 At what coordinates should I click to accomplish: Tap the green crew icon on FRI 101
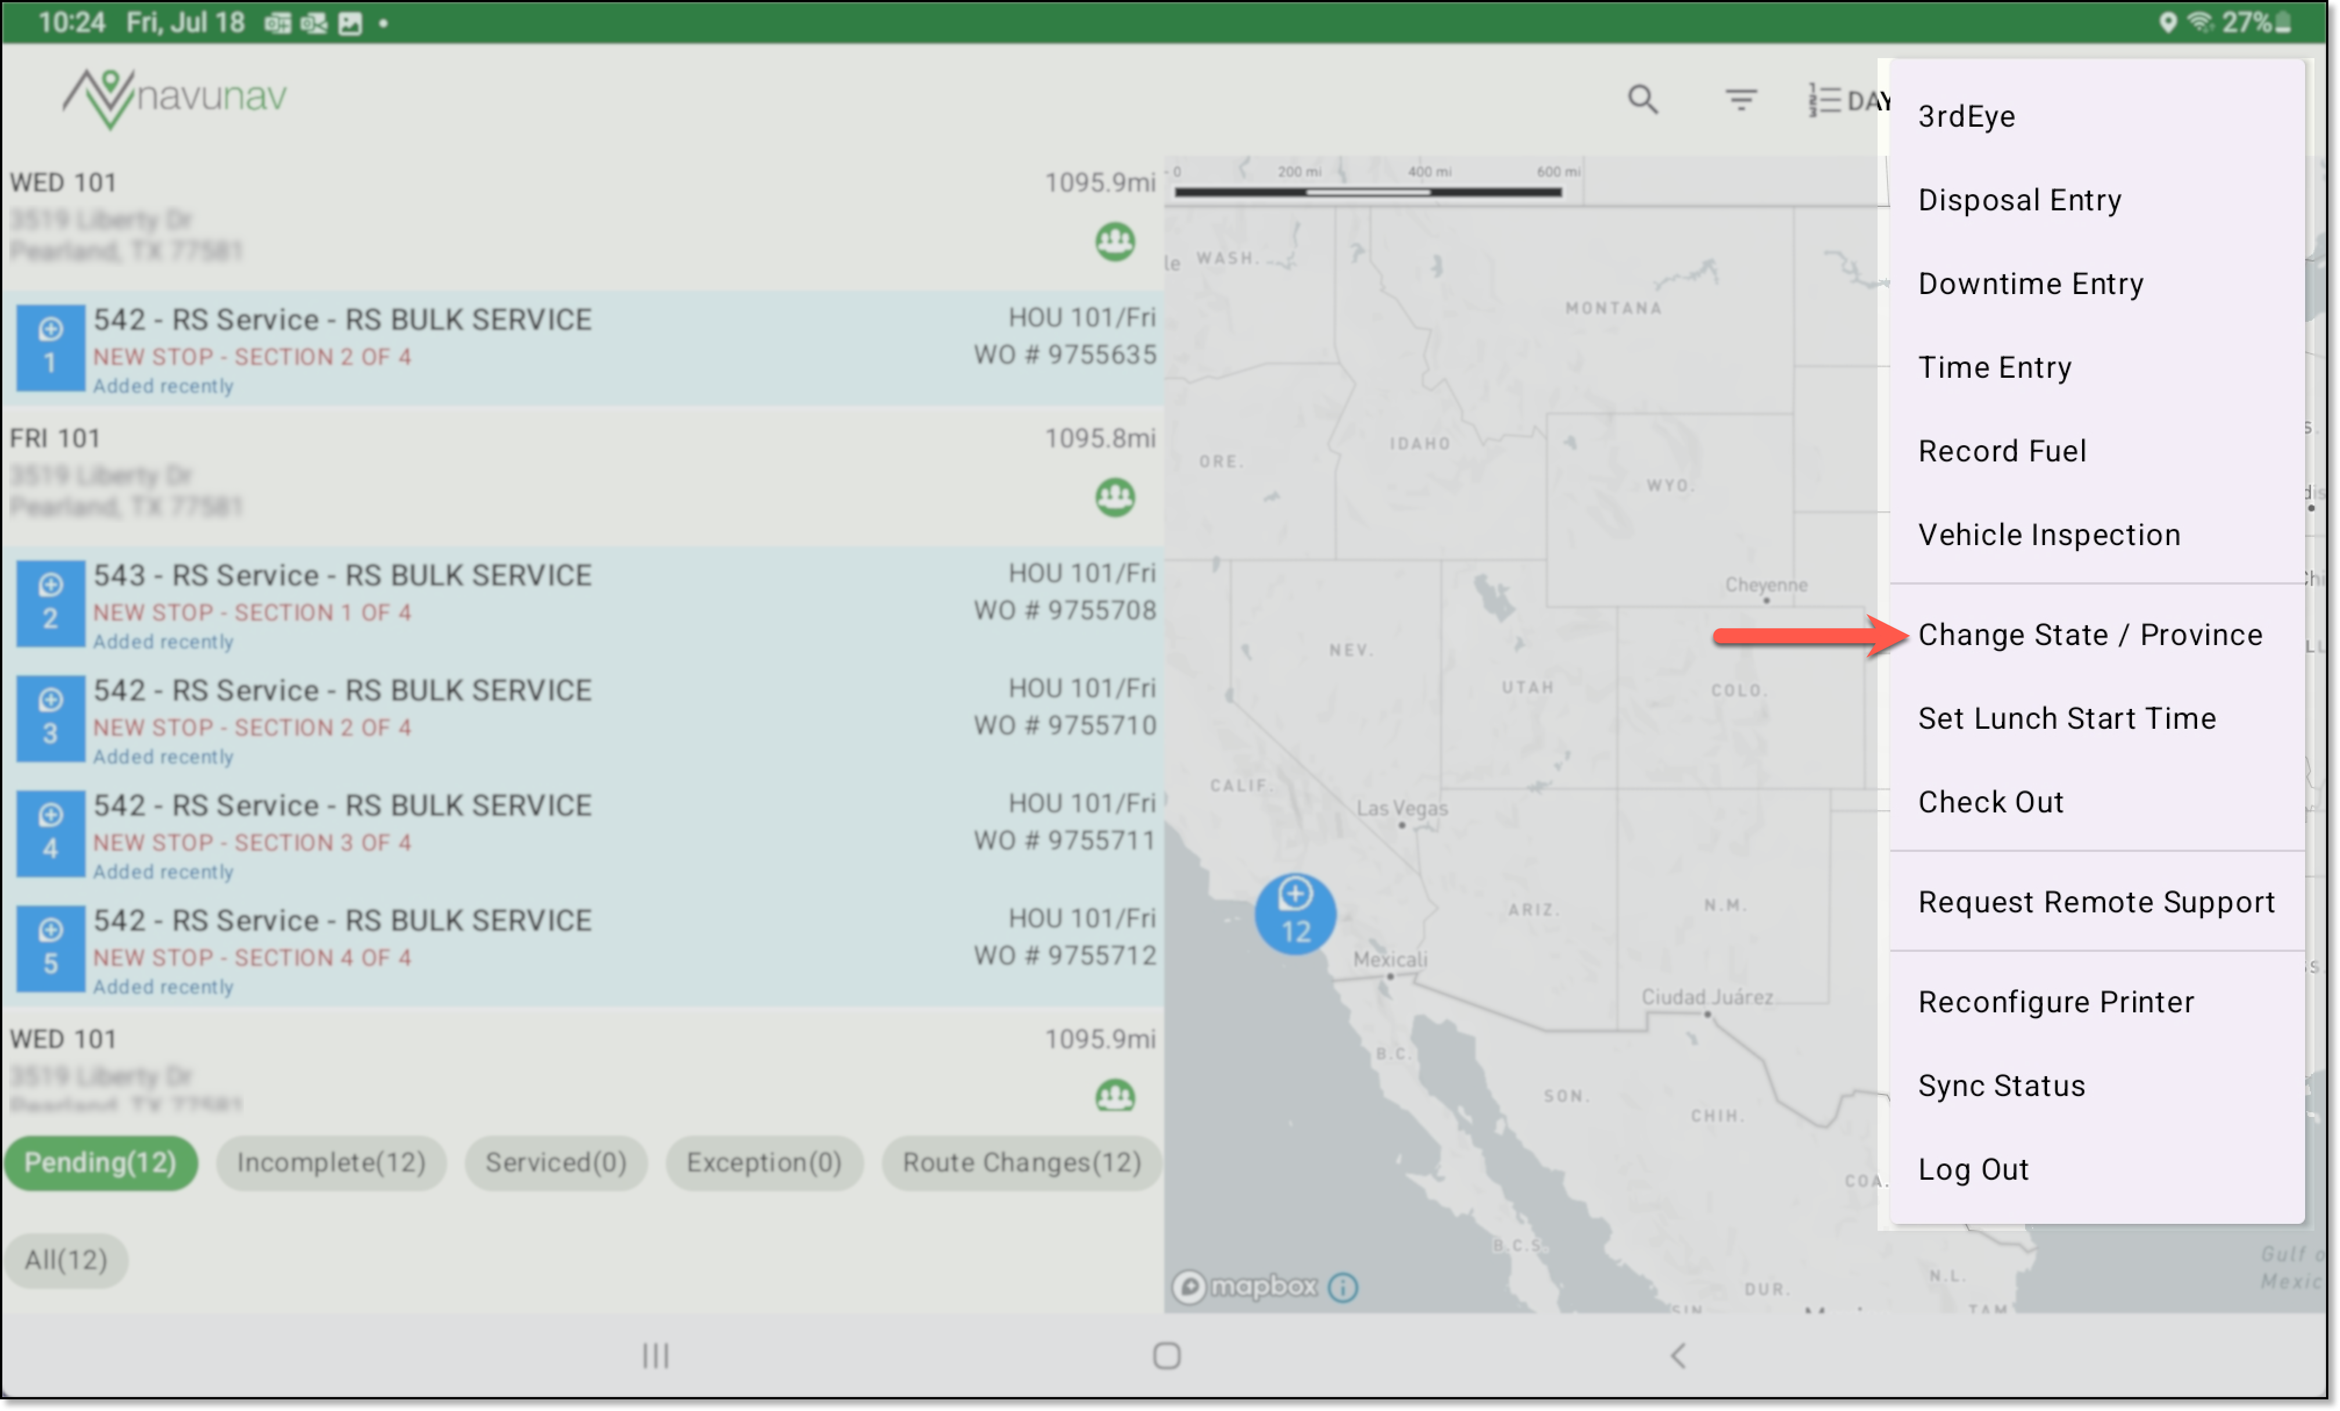tap(1115, 496)
